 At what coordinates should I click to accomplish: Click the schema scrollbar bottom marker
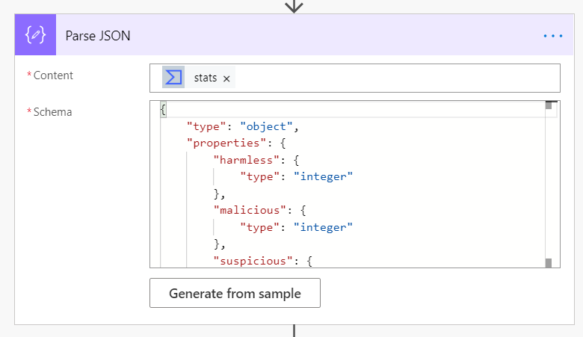click(x=549, y=263)
